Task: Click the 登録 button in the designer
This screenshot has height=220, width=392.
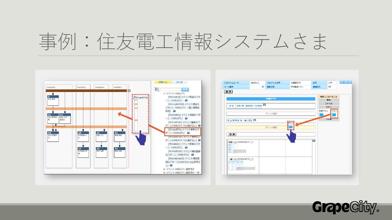Action: click(232, 134)
